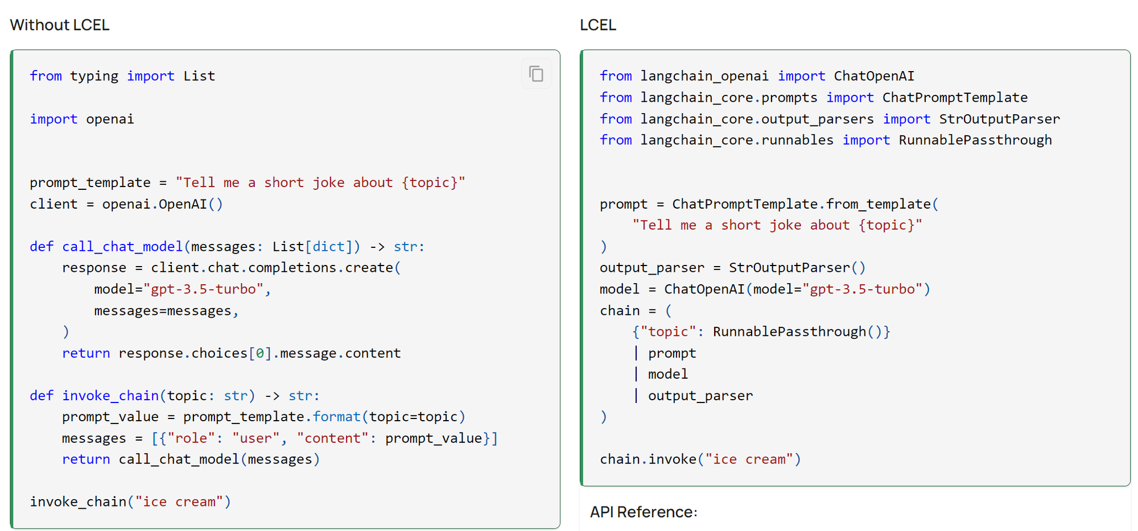
Task: Click the call_chat_model function name
Action: (x=121, y=246)
